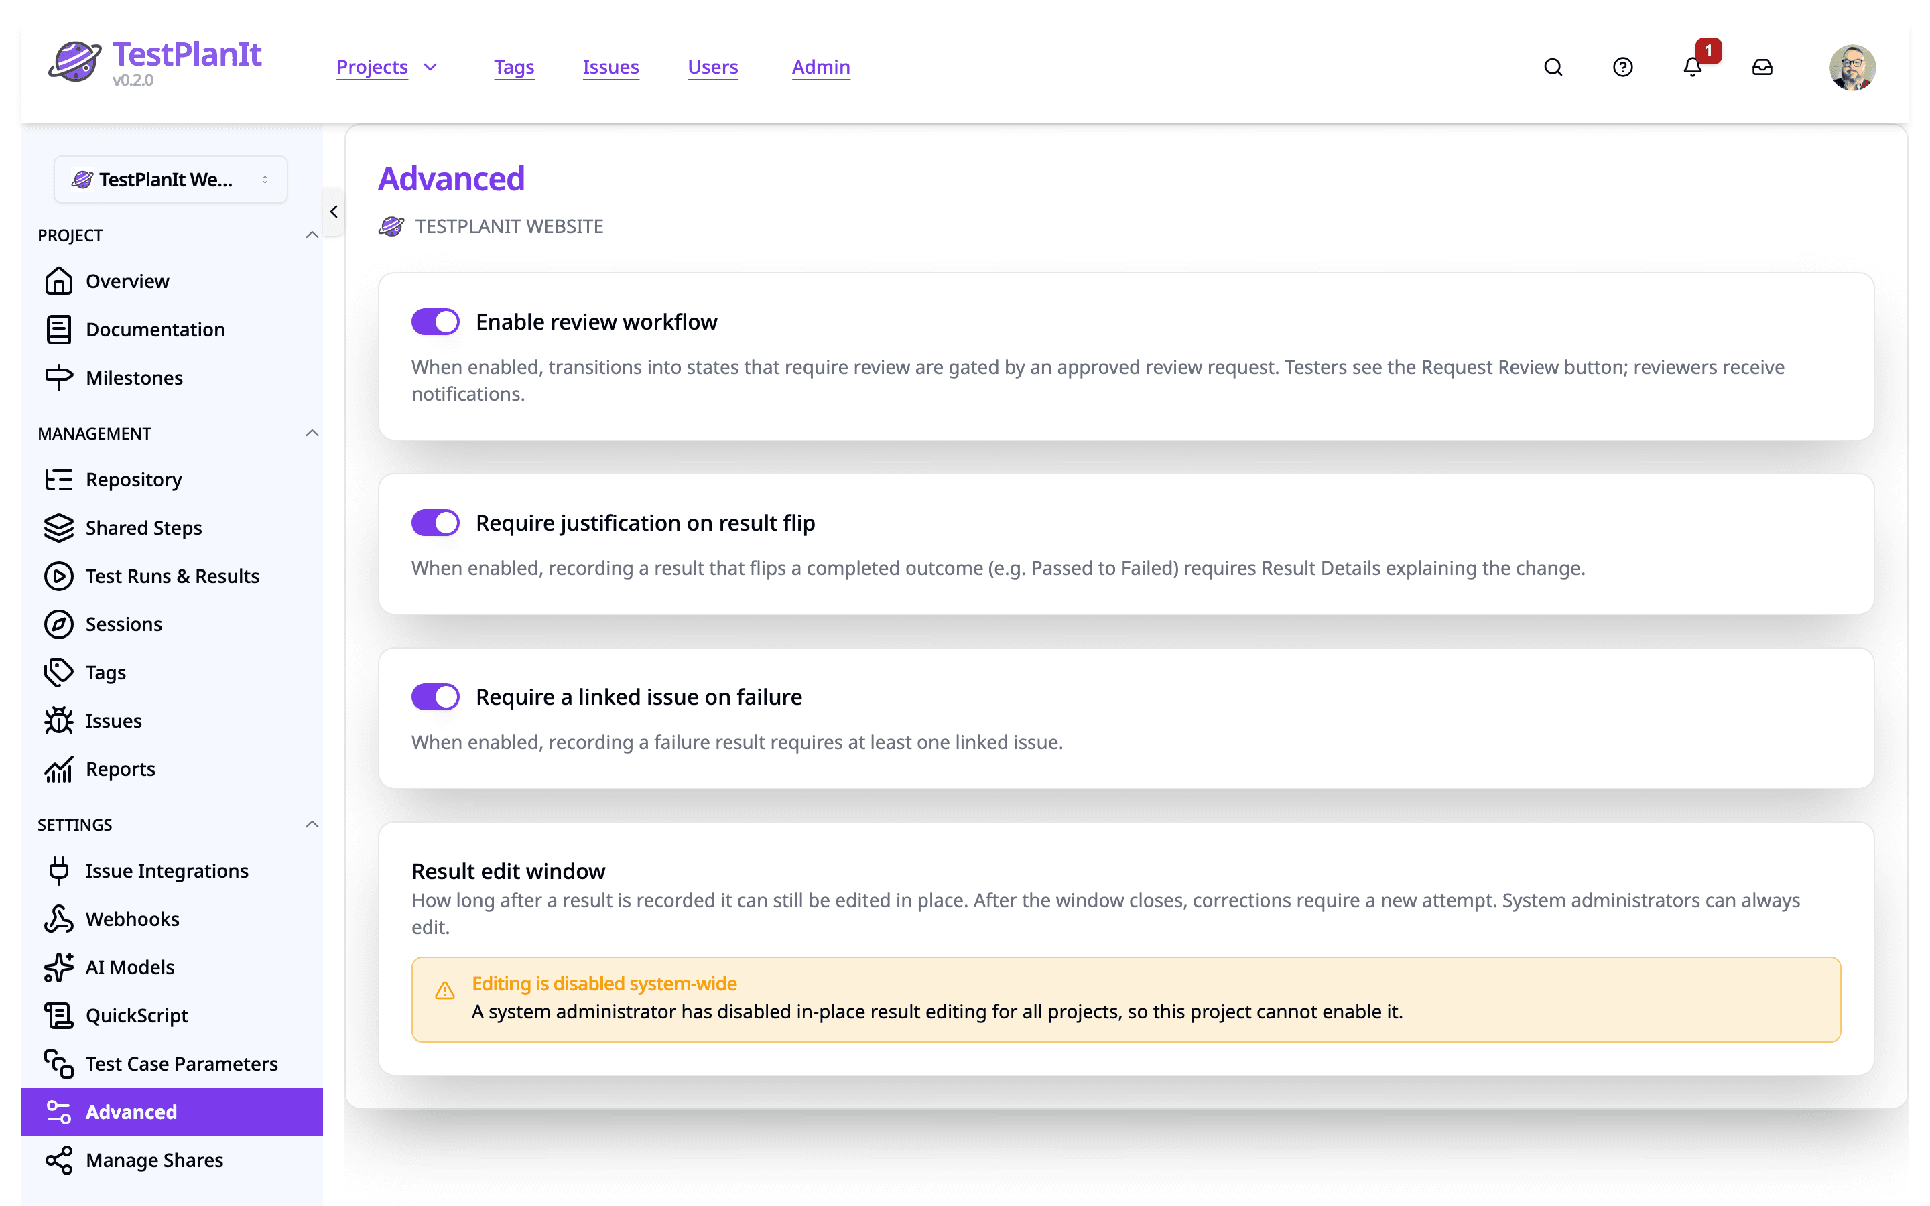1930x1206 pixels.
Task: Click the Webhooks icon
Action: pos(59,919)
